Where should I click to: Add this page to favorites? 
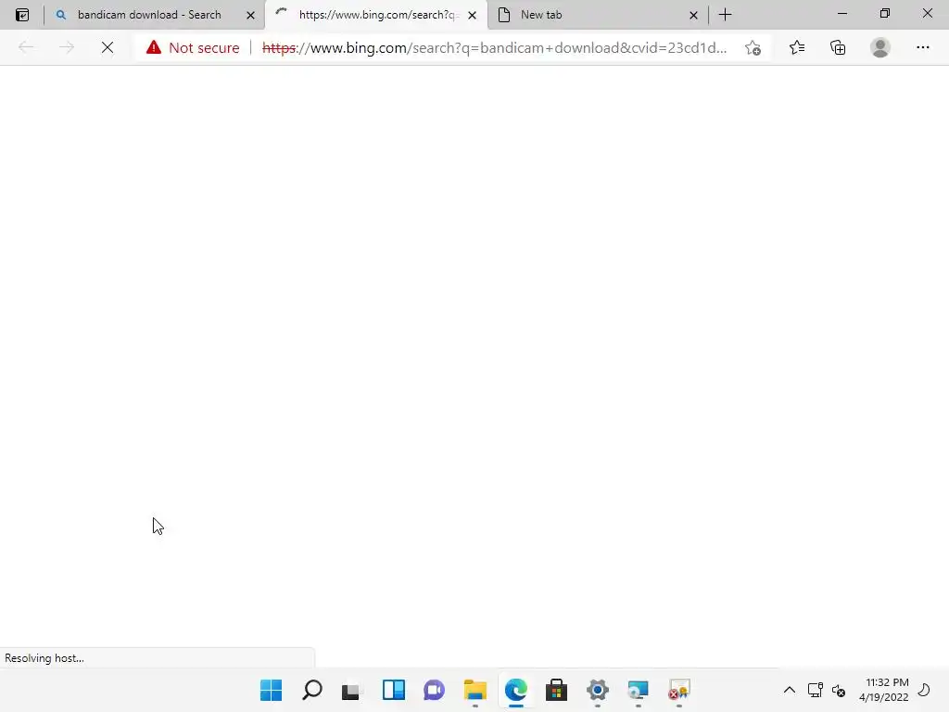click(753, 48)
